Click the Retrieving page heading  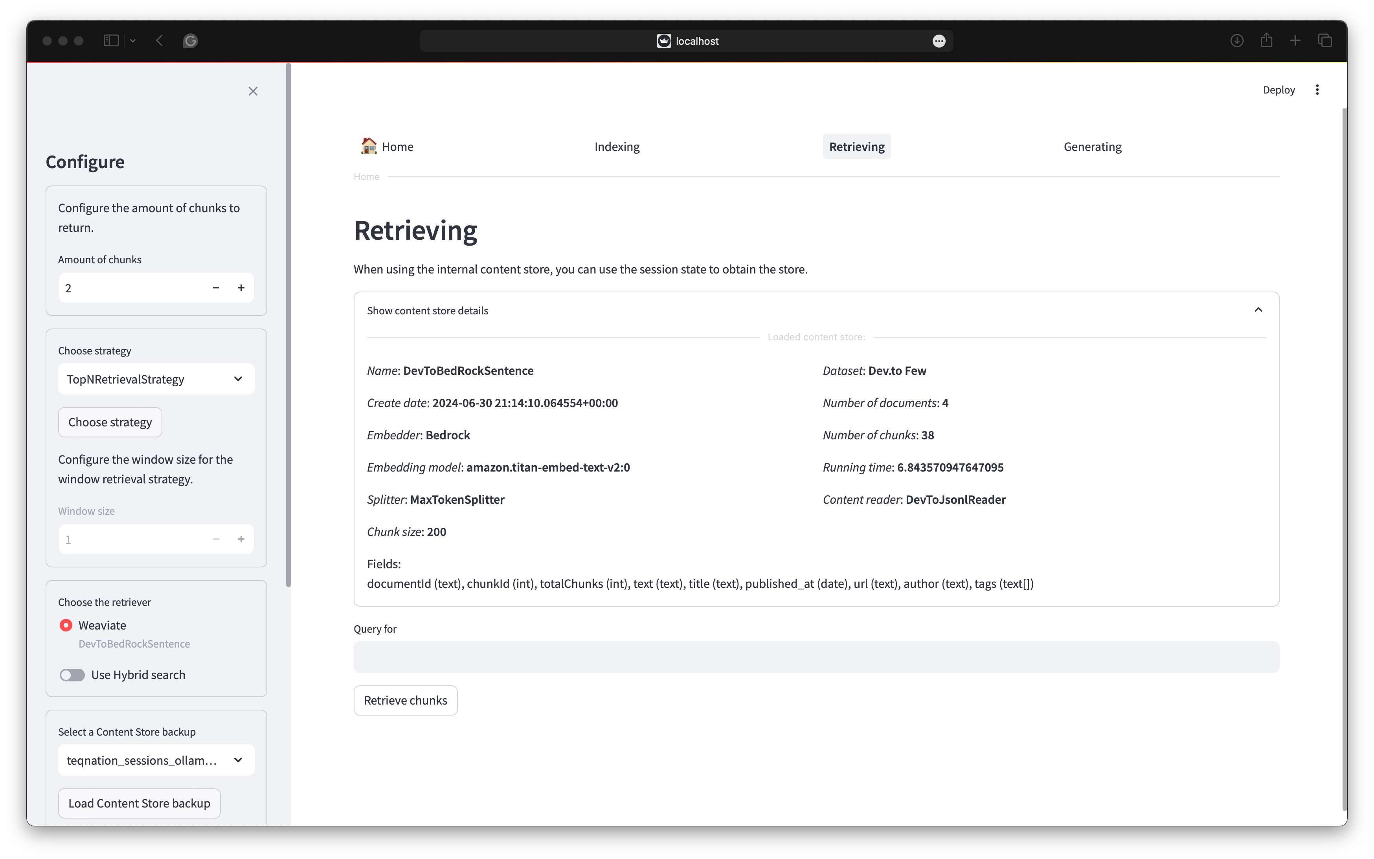(x=415, y=230)
